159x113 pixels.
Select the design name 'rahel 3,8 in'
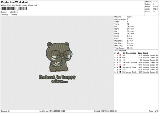(14, 12)
